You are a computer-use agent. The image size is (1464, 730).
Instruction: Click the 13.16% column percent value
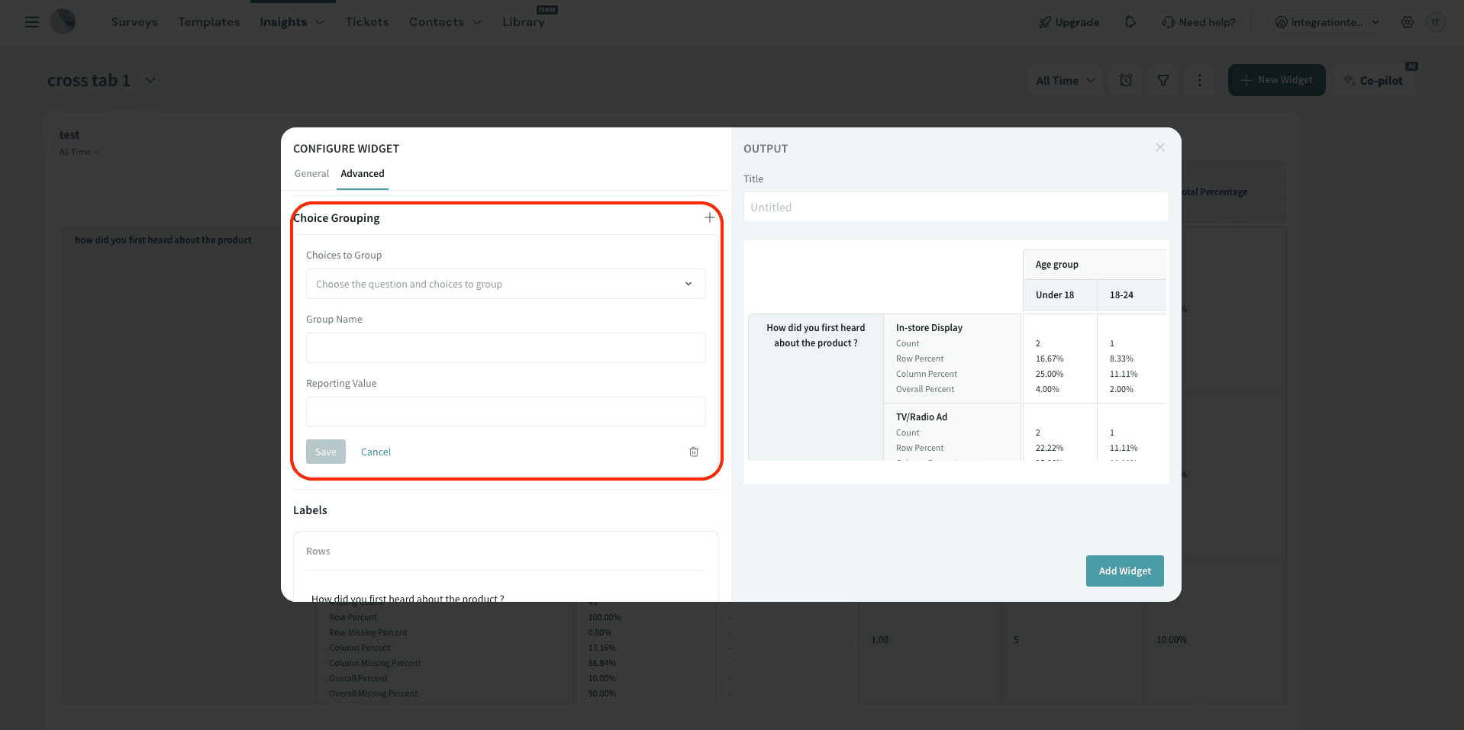click(602, 648)
